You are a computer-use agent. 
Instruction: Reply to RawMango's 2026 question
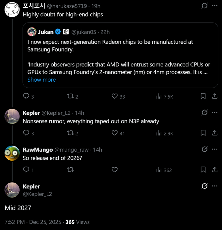[26, 170]
